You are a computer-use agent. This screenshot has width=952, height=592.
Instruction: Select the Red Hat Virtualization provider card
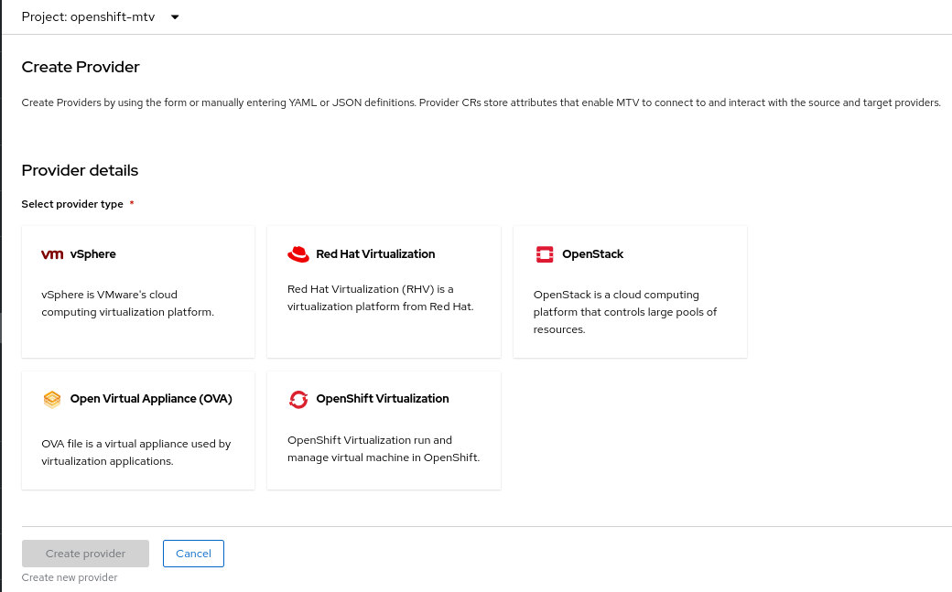(x=384, y=291)
